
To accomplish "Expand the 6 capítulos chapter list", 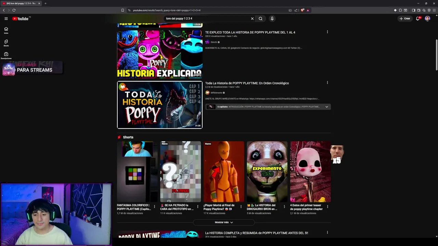I will point(326,107).
